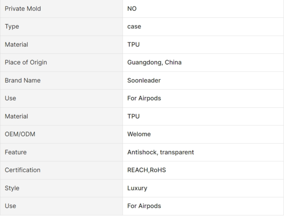Screen dimensions: 284x216
Task: Select the Antishock, transparent feature value
Action: (161, 152)
